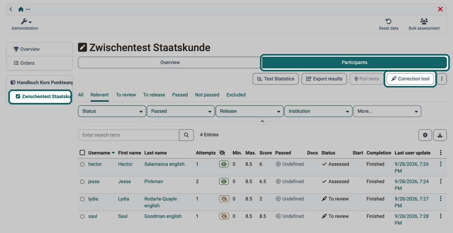Screen dimensions: 453x233
Task: Click the Pull tests button
Action: pos(366,78)
